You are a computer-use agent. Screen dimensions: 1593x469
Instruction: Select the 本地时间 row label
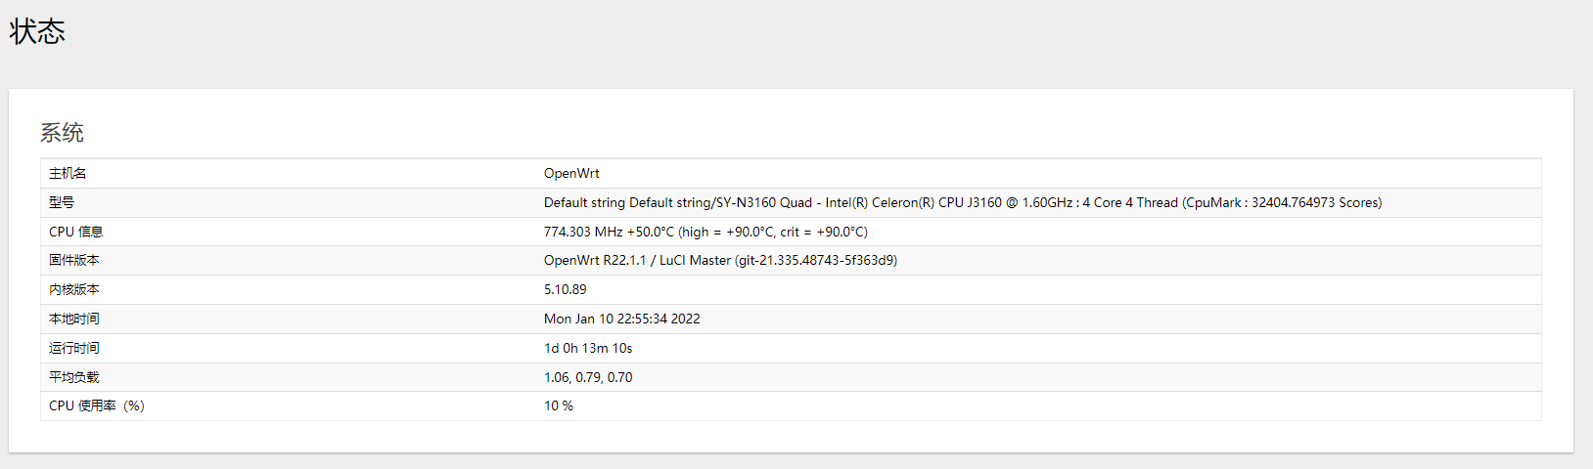click(x=74, y=319)
